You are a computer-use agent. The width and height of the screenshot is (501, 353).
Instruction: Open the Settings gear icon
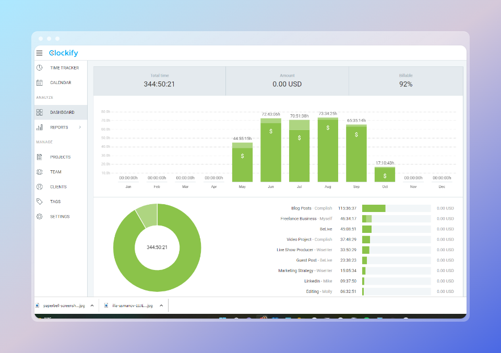(40, 216)
